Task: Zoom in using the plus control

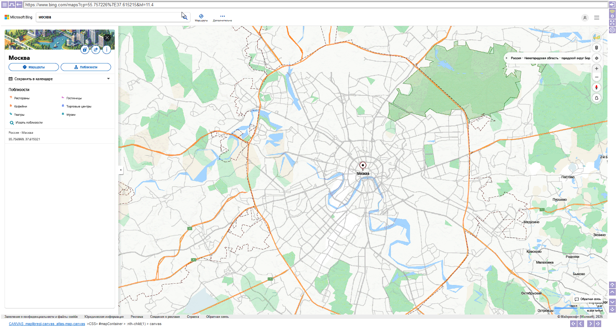Action: click(x=597, y=68)
